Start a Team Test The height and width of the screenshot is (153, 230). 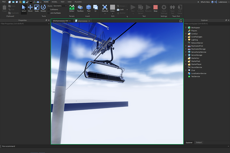tap(172, 9)
